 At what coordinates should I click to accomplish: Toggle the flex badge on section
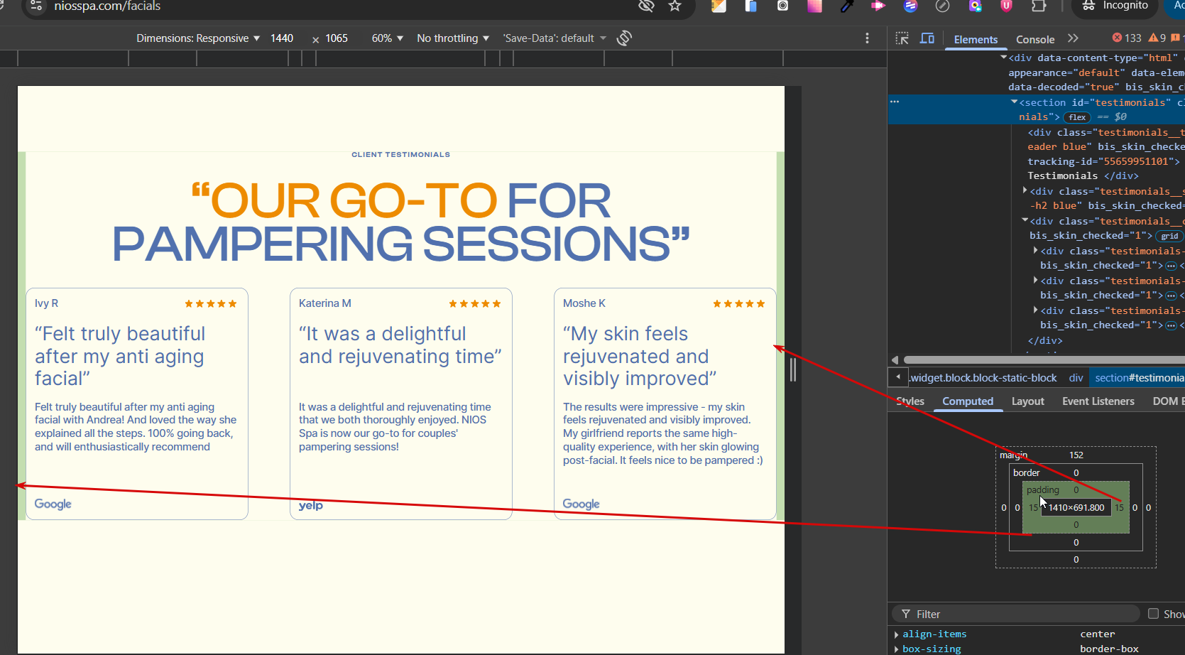[1077, 117]
